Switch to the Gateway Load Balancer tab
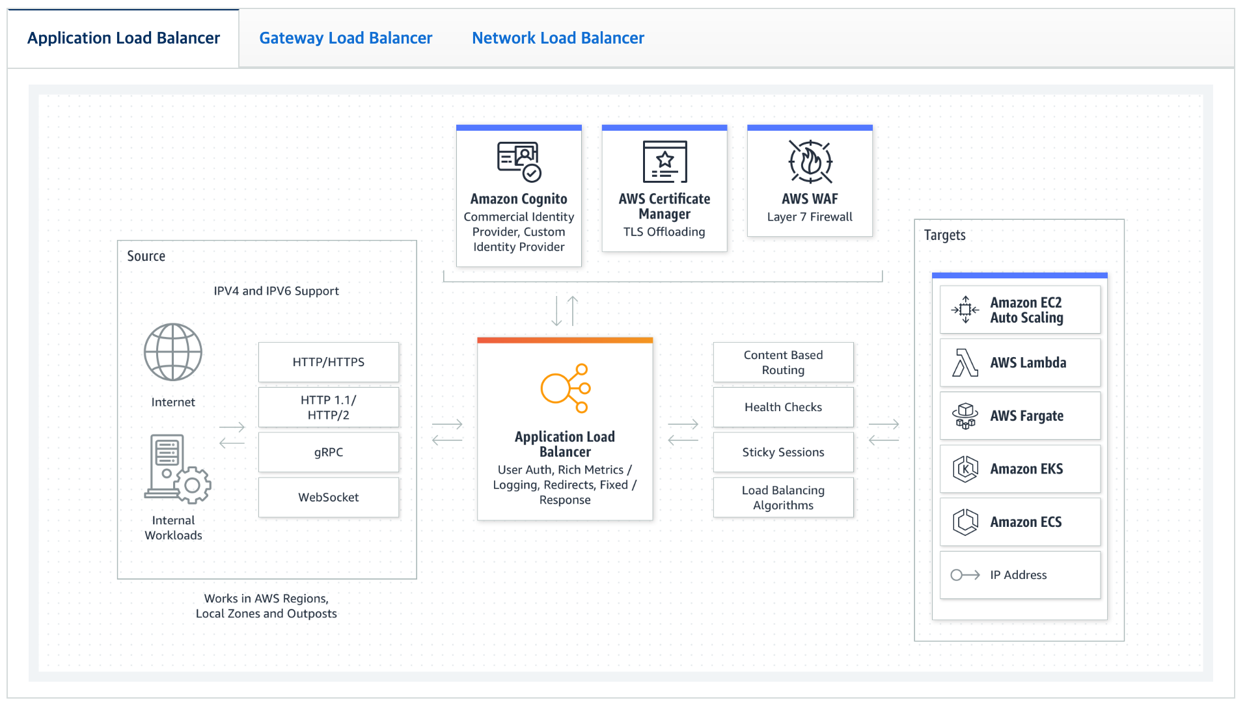1247x709 pixels. click(x=346, y=38)
